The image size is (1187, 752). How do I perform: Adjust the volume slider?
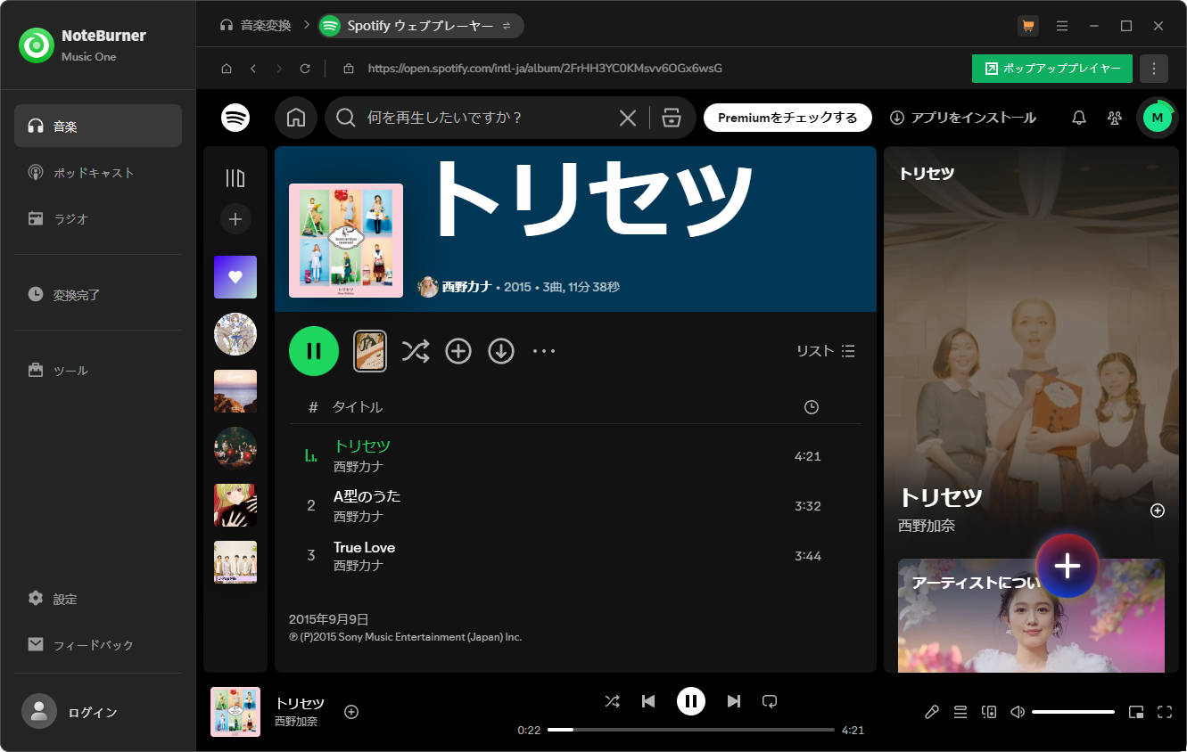click(x=1073, y=712)
